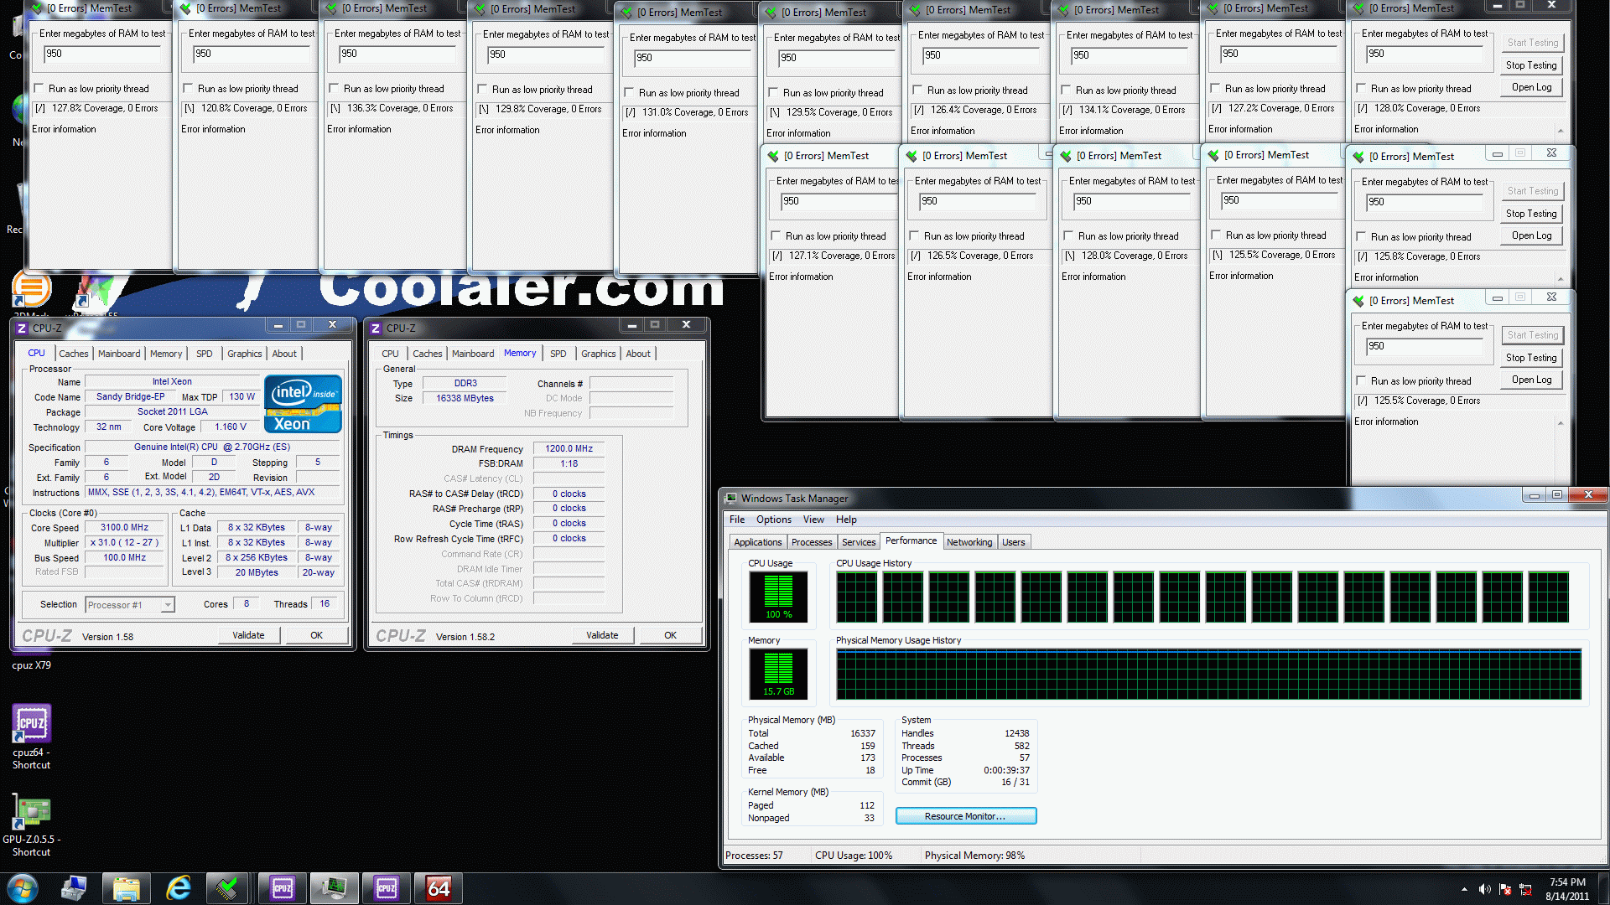Click Validate in CPU-Z Memory window
Screen dimensions: 1610x905
(602, 635)
